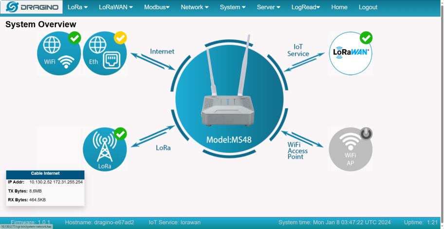Click the System Overview heading

pos(41,25)
